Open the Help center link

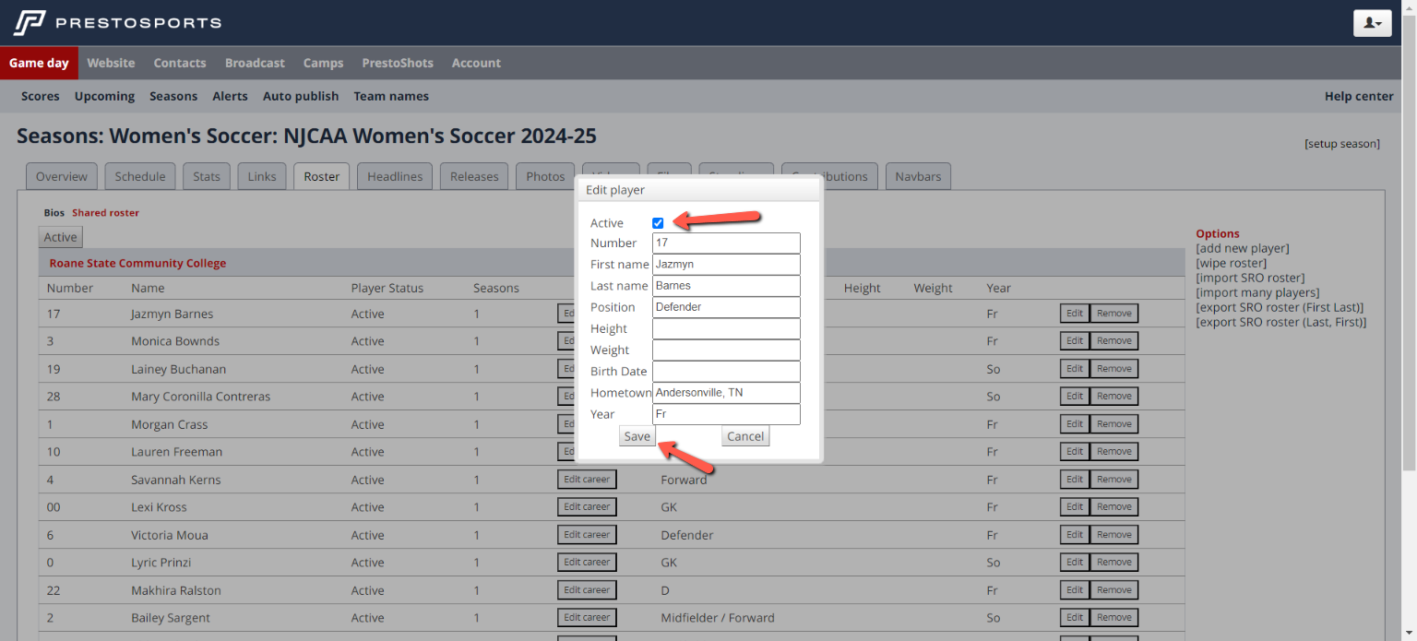[x=1359, y=96]
